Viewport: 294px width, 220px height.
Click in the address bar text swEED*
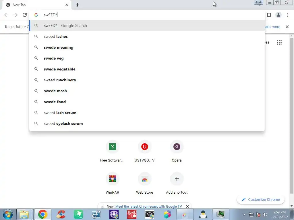(51, 15)
